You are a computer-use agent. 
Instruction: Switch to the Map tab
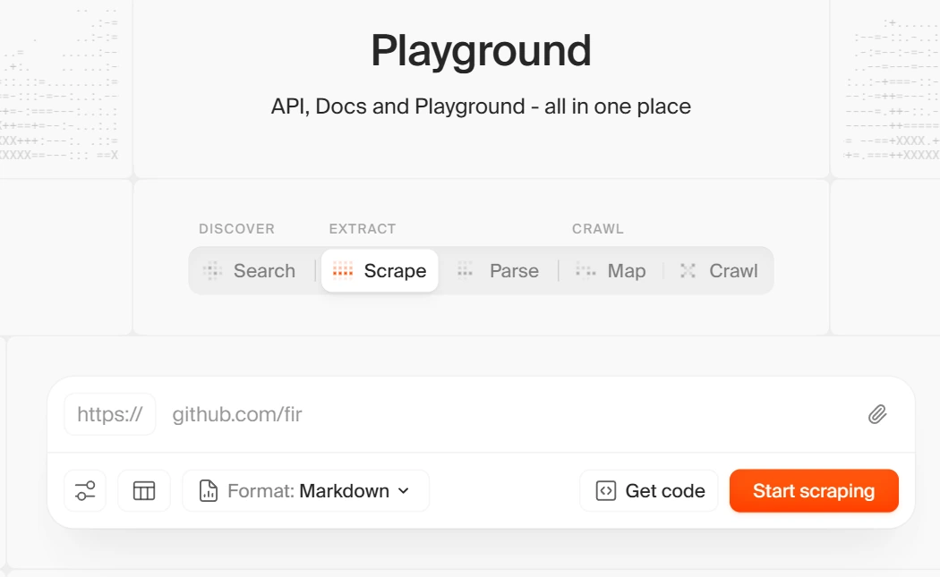tap(611, 271)
